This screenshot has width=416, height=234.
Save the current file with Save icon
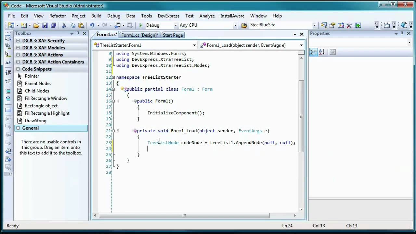45,25
